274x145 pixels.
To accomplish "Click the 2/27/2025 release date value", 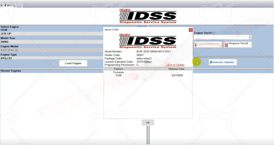I will point(177,75).
